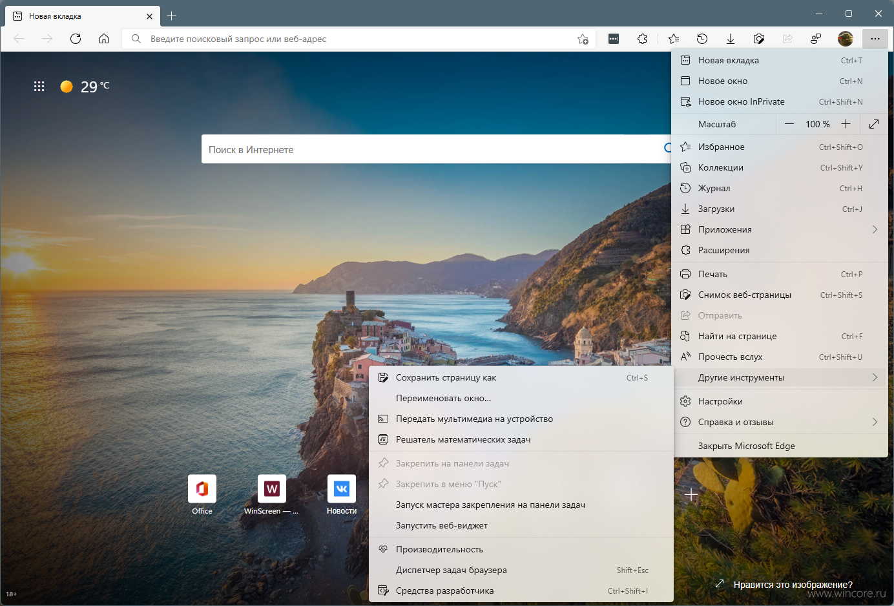The image size is (894, 606).
Task: Open the Extensions puzzle icon in toolbar
Action: 642,39
